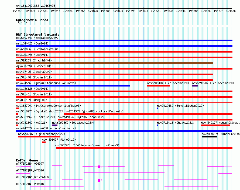This screenshot has height=190, width=240.
Task: Open variant nsv6507343 (Sedlazeck2020) label
Action: 37,38
